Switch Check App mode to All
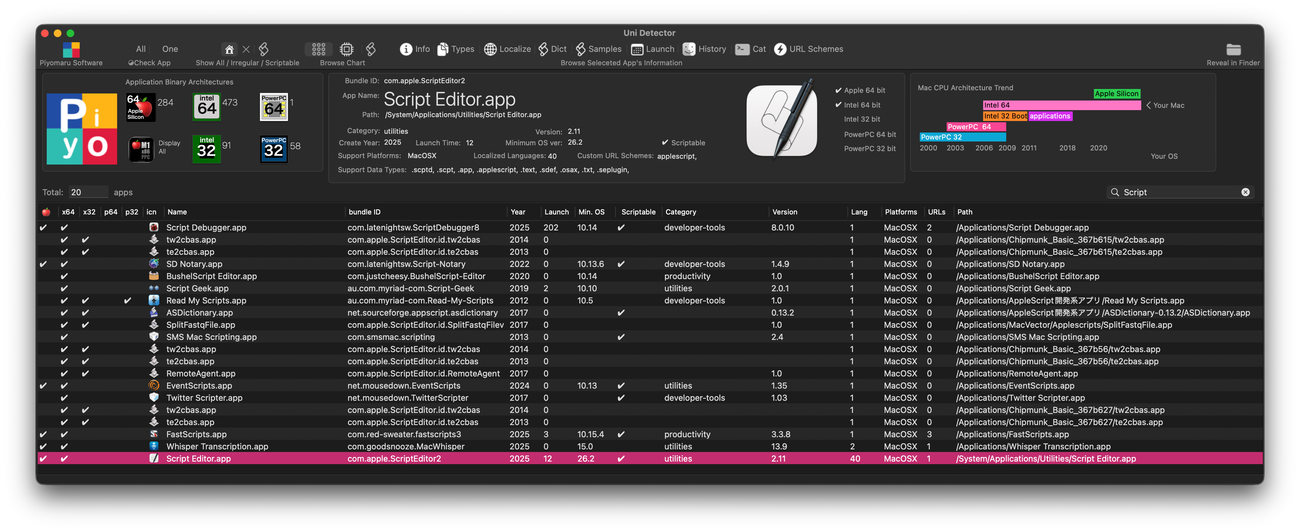Image resolution: width=1300 pixels, height=532 pixels. [141, 49]
